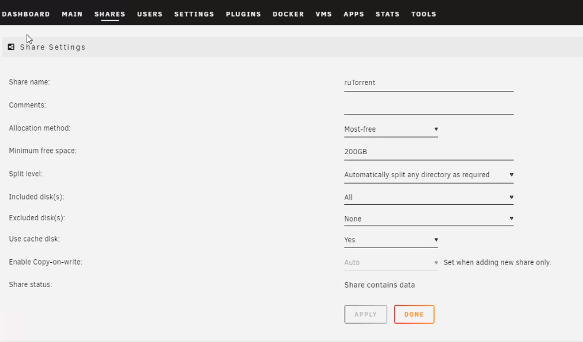
Task: Expand the Split level dropdown
Action: click(x=429, y=175)
